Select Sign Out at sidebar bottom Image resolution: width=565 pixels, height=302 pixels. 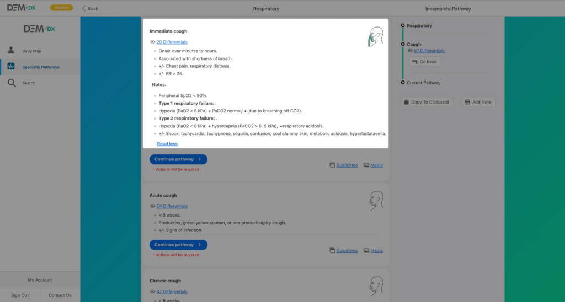coord(20,295)
